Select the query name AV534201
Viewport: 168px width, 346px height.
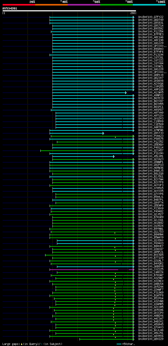pyautogui.click(x=10, y=8)
